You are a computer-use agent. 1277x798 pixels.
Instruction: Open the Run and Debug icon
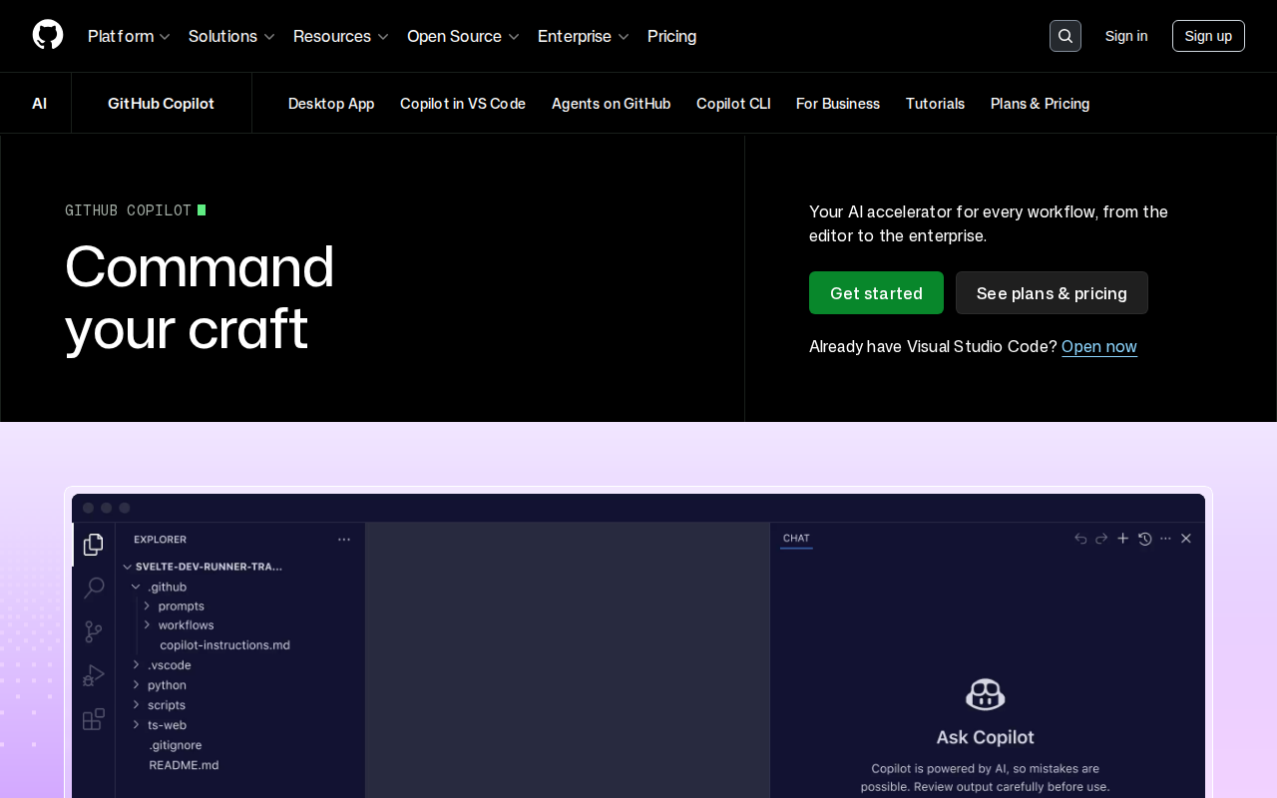[x=94, y=675]
